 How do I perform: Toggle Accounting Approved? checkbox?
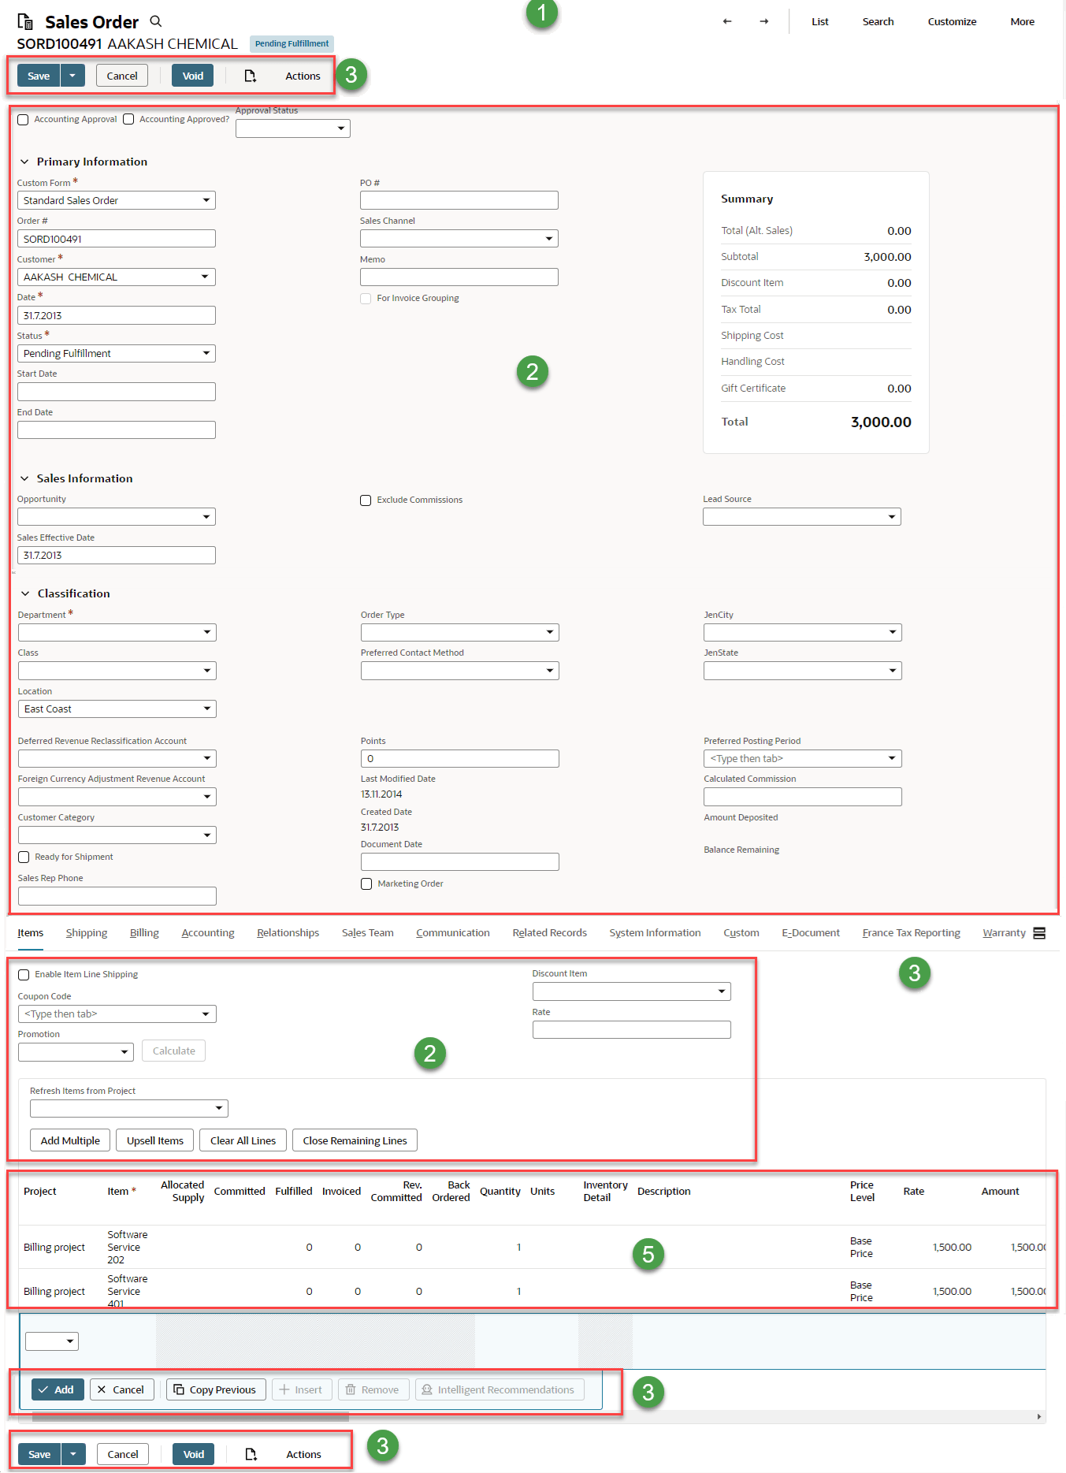point(128,120)
